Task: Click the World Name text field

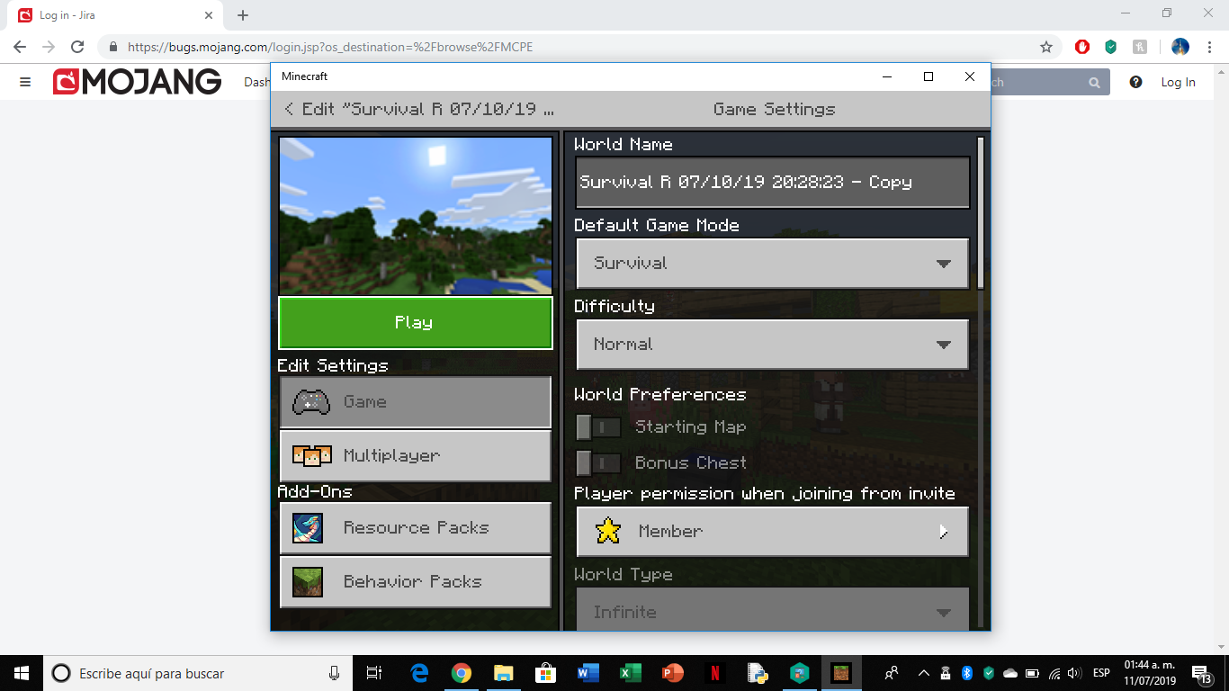Action: coord(772,182)
